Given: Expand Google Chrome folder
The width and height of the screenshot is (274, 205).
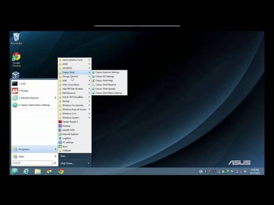Looking at the screenshot, I should pyautogui.click(x=74, y=76).
